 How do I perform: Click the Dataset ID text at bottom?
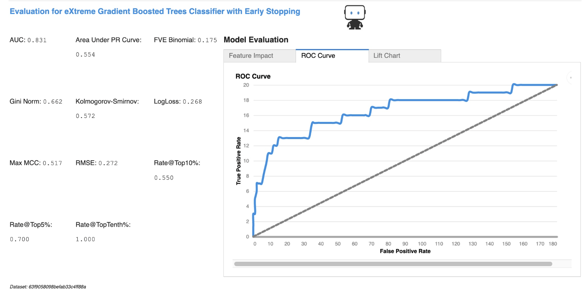coord(48,287)
